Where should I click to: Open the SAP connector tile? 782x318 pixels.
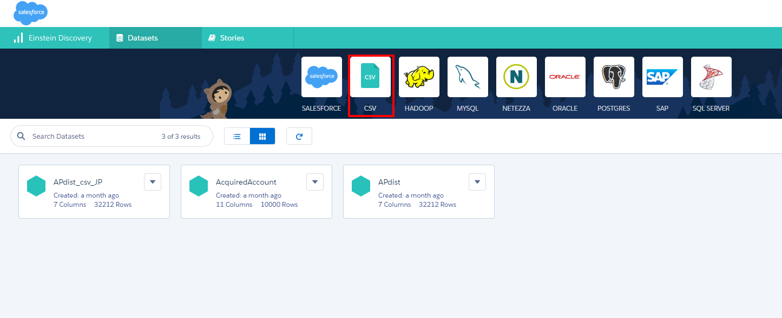pyautogui.click(x=662, y=77)
